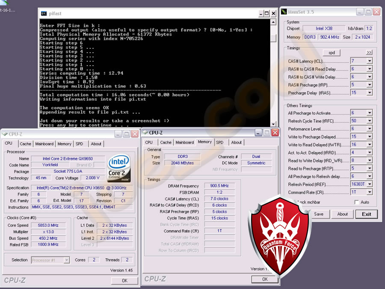Click the Package Socket 775 LGA value

point(68,171)
